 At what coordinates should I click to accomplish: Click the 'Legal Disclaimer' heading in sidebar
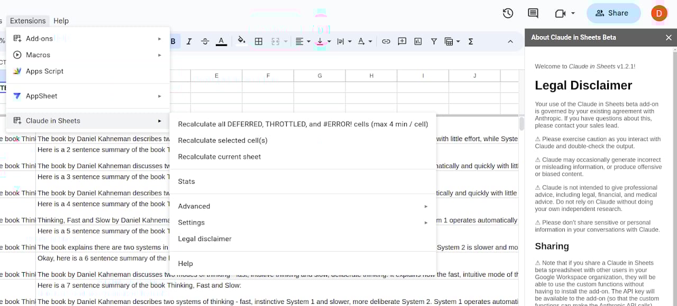pos(583,86)
